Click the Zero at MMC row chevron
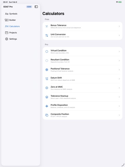This screenshot has height=167, width=125. coord(119,88)
